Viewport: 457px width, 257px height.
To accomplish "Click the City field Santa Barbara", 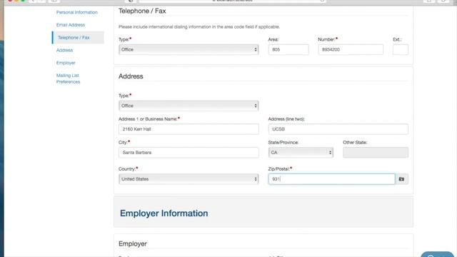I will (189, 152).
